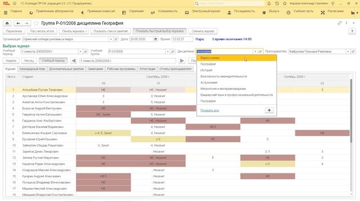This screenshot has height=202, width=360.
Task: Expand the Учебный период dropdown arrow
Action: [80, 52]
